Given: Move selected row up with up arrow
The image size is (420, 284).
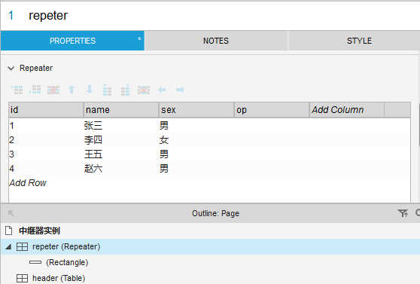Looking at the screenshot, I should point(72,90).
